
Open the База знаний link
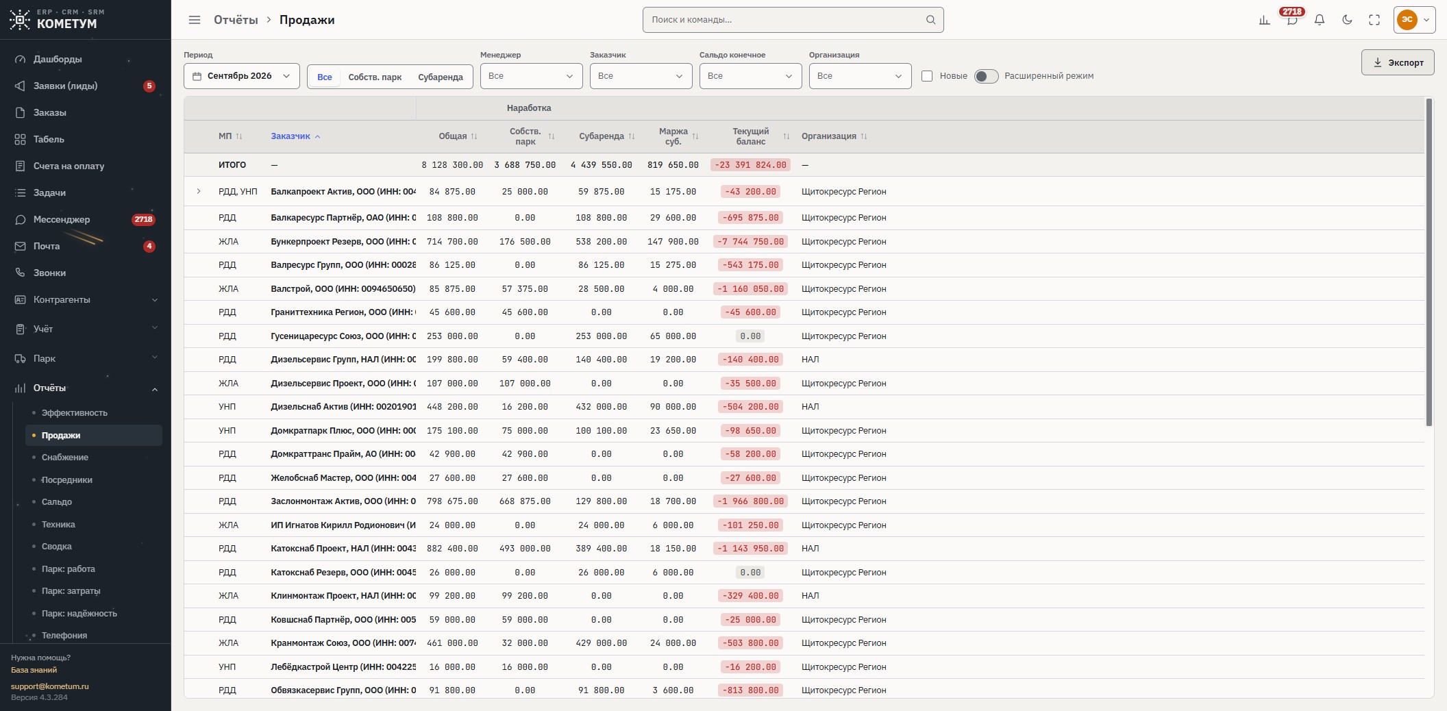point(34,670)
